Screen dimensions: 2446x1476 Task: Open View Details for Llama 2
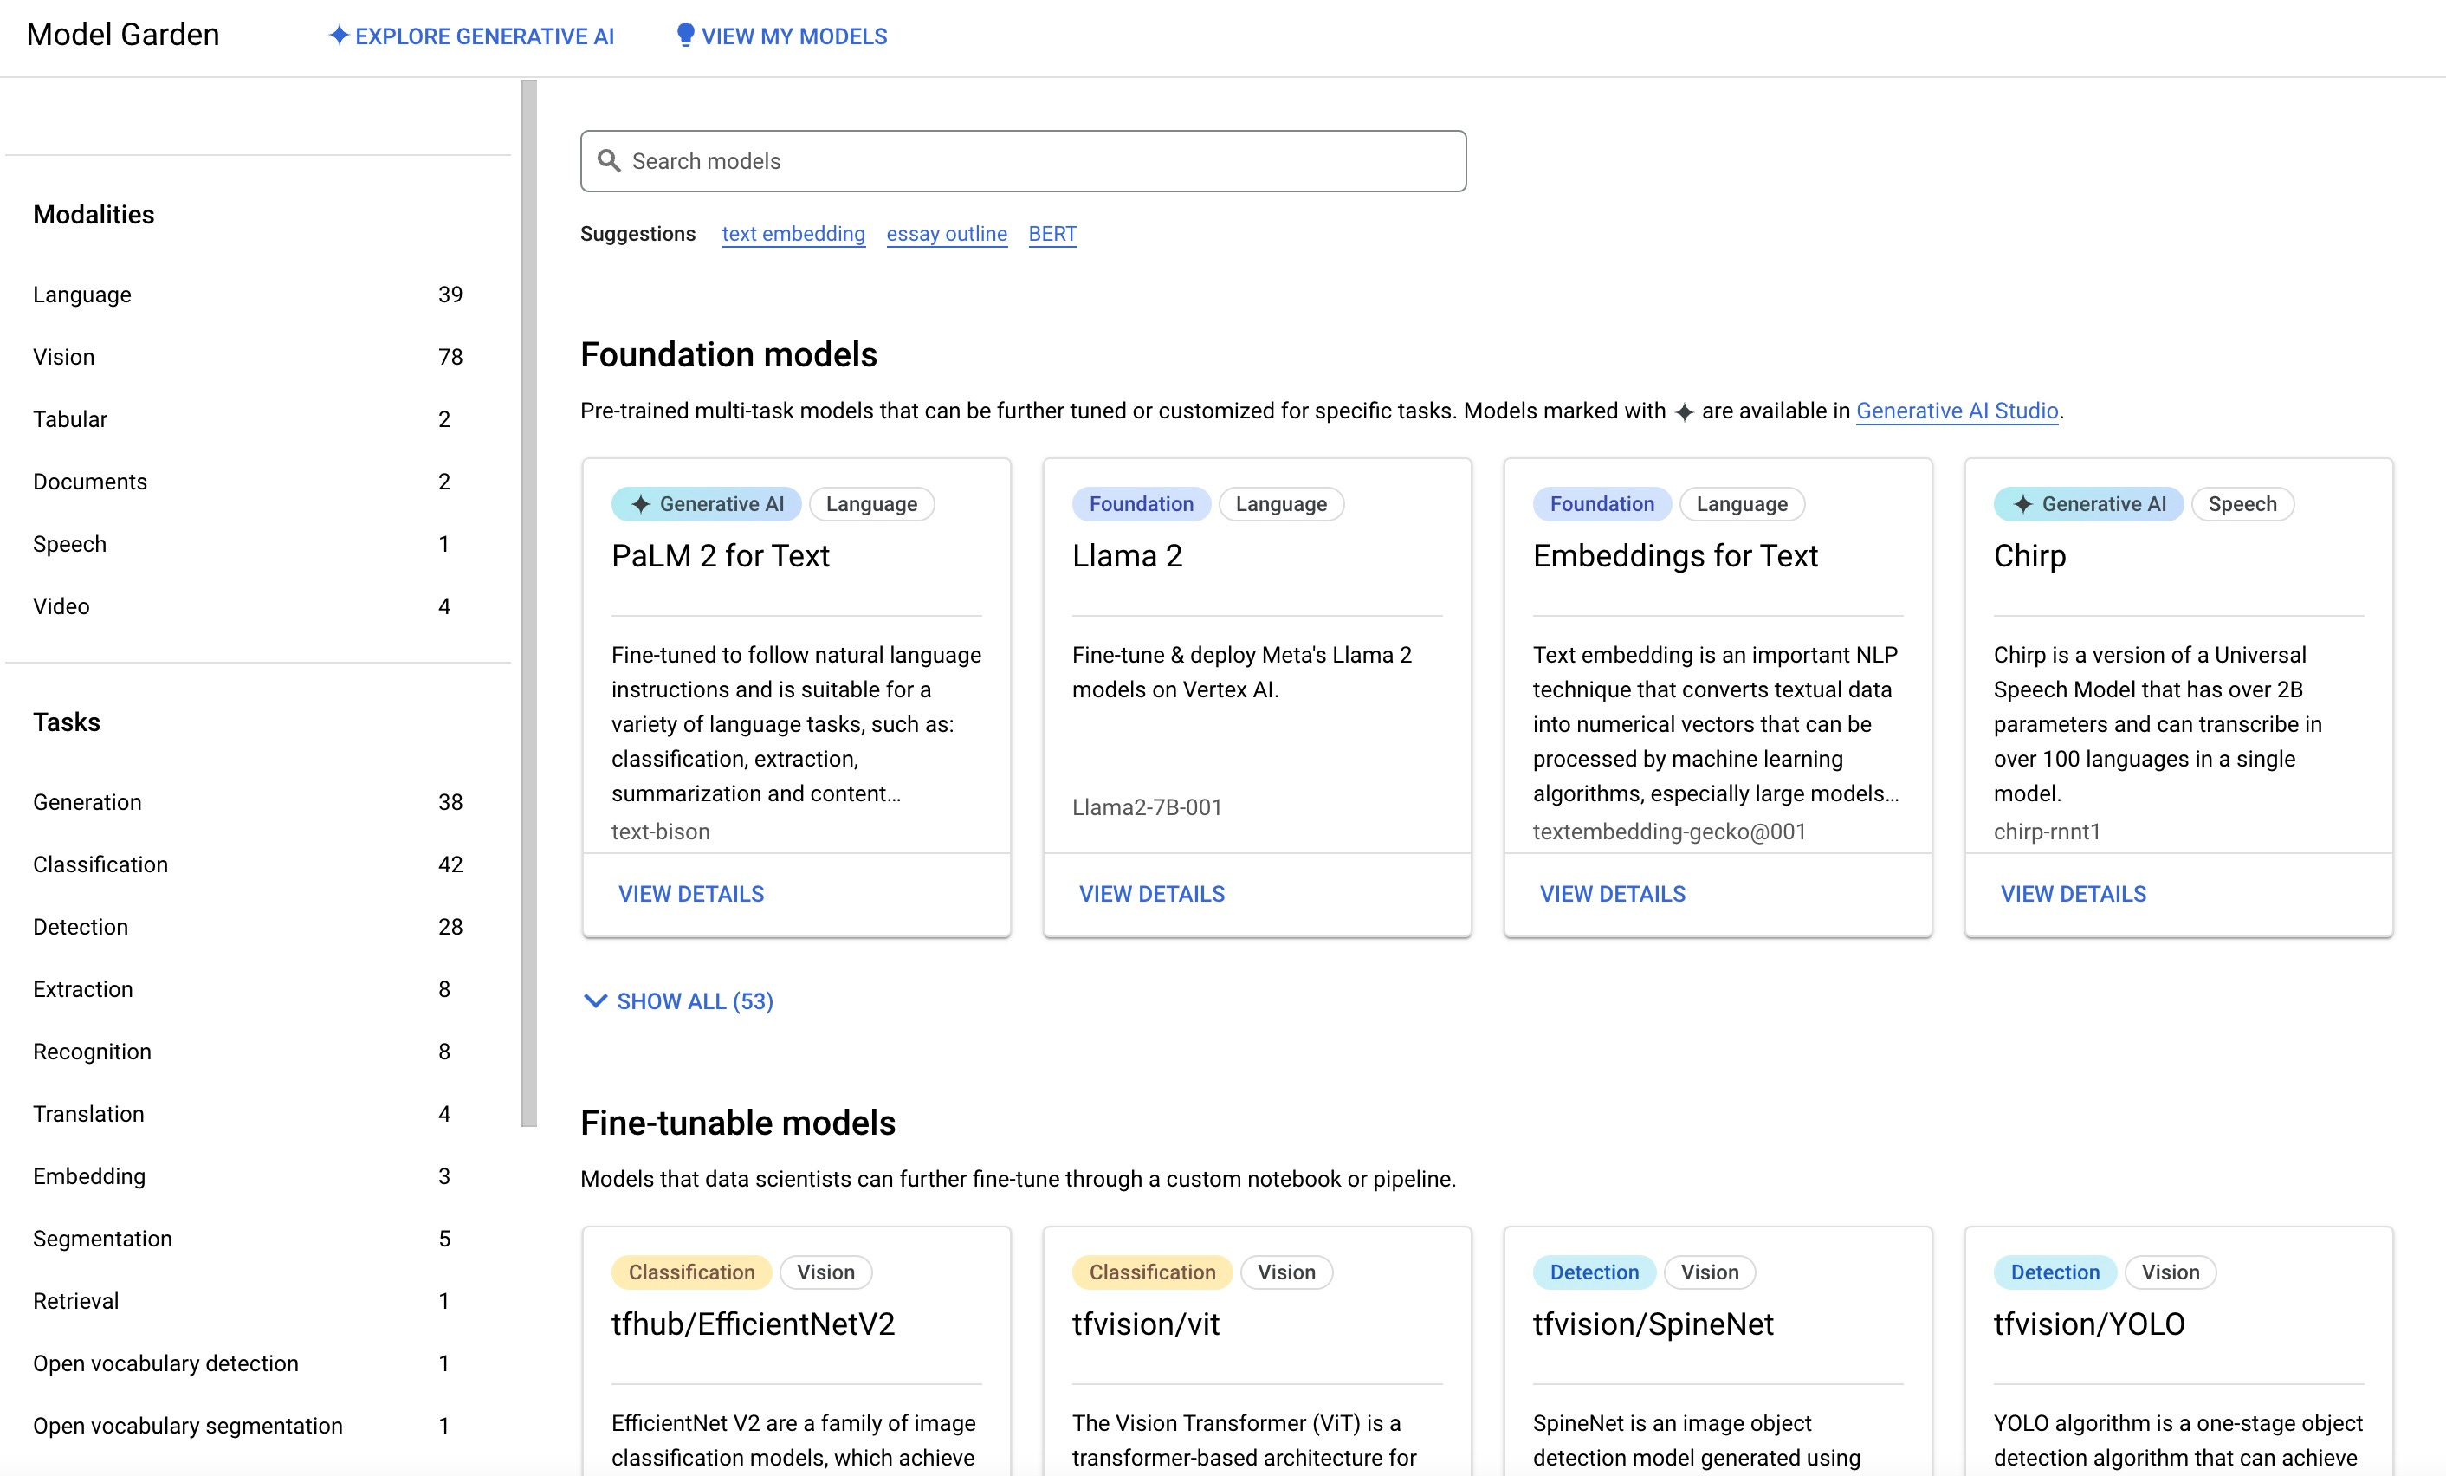pyautogui.click(x=1151, y=894)
